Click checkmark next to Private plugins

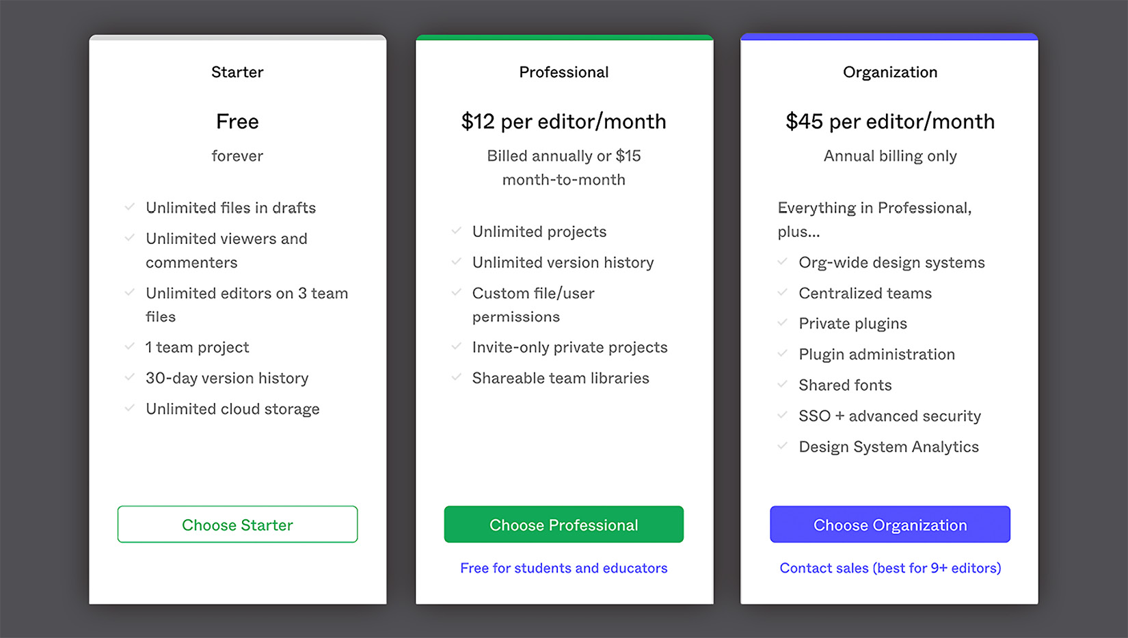[782, 322]
